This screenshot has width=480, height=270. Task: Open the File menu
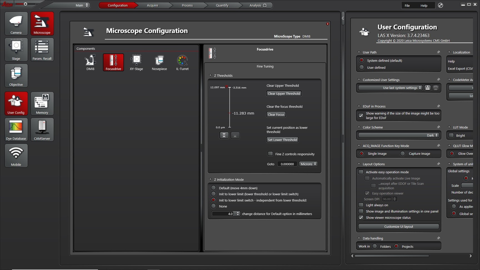click(407, 6)
